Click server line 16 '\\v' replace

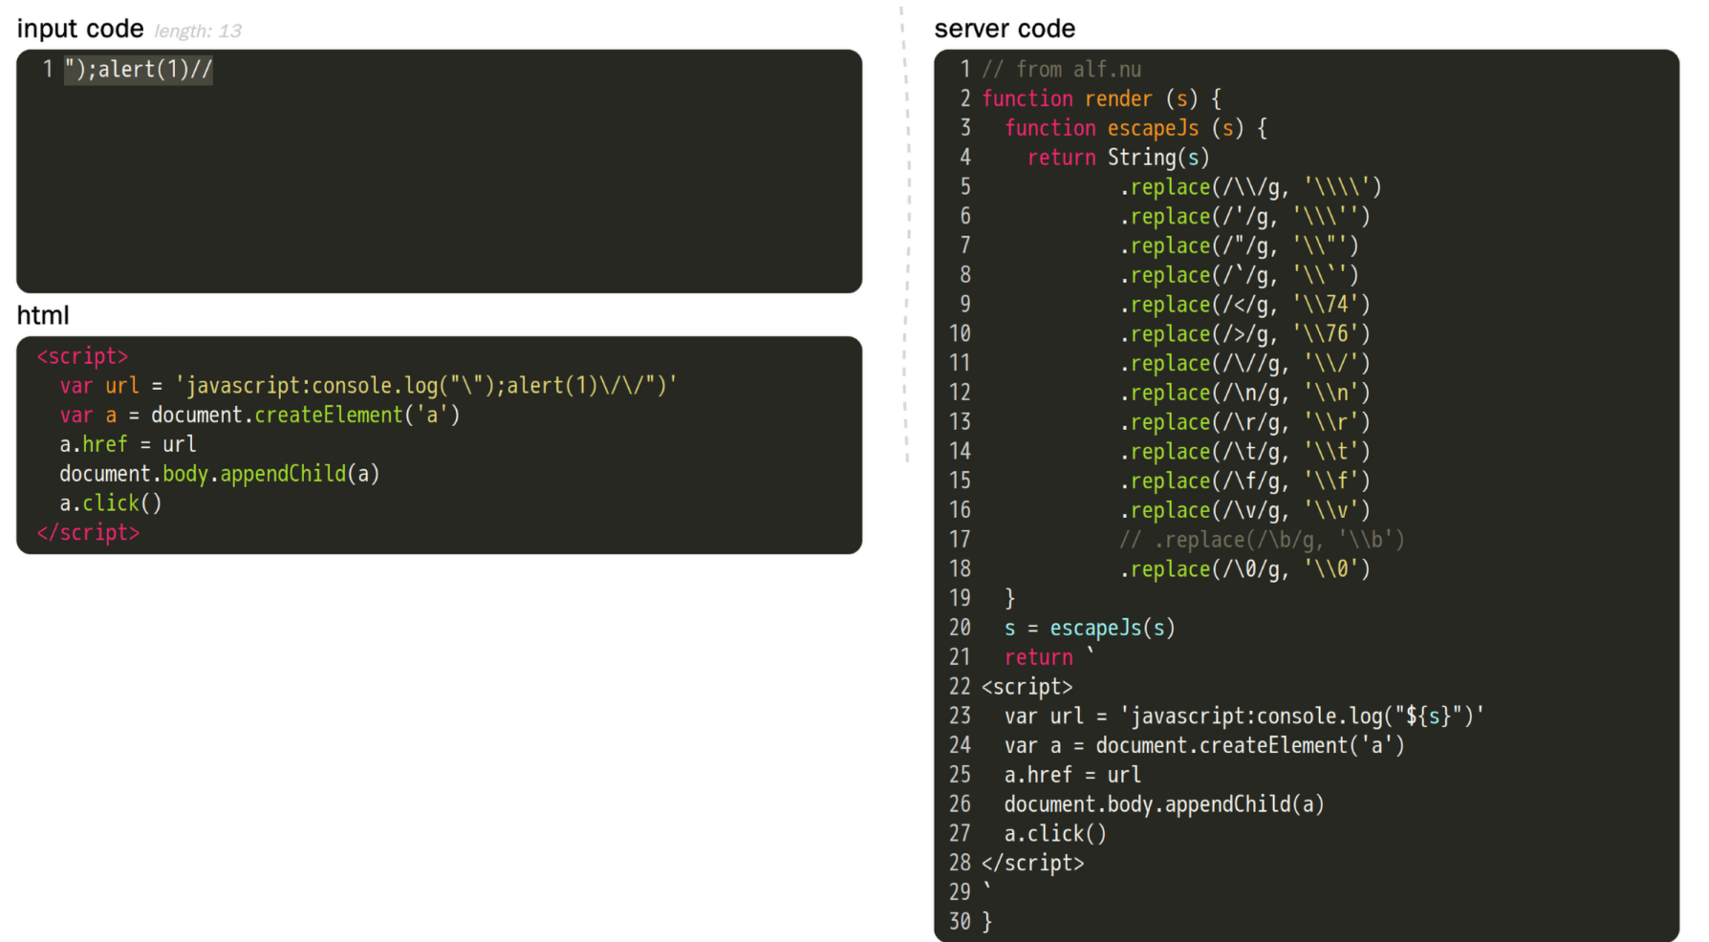pos(1244,511)
